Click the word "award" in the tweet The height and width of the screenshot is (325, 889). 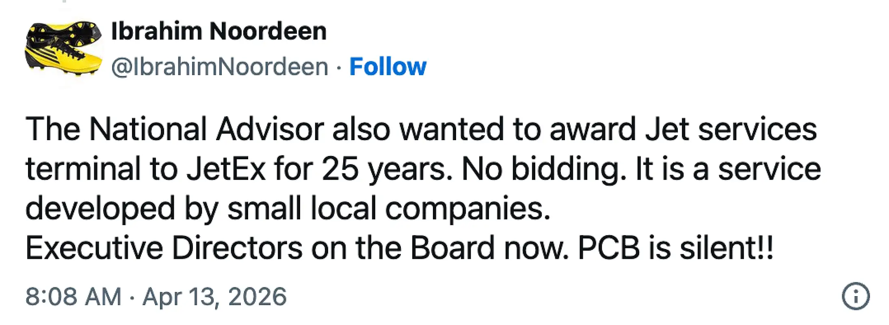click(593, 129)
